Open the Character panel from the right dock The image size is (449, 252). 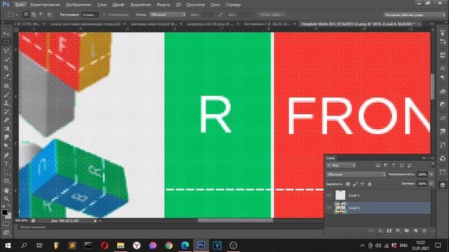443,68
